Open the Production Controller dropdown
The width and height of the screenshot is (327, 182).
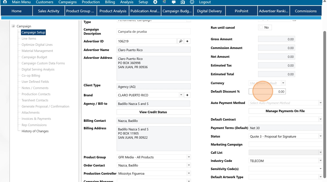[189, 173]
